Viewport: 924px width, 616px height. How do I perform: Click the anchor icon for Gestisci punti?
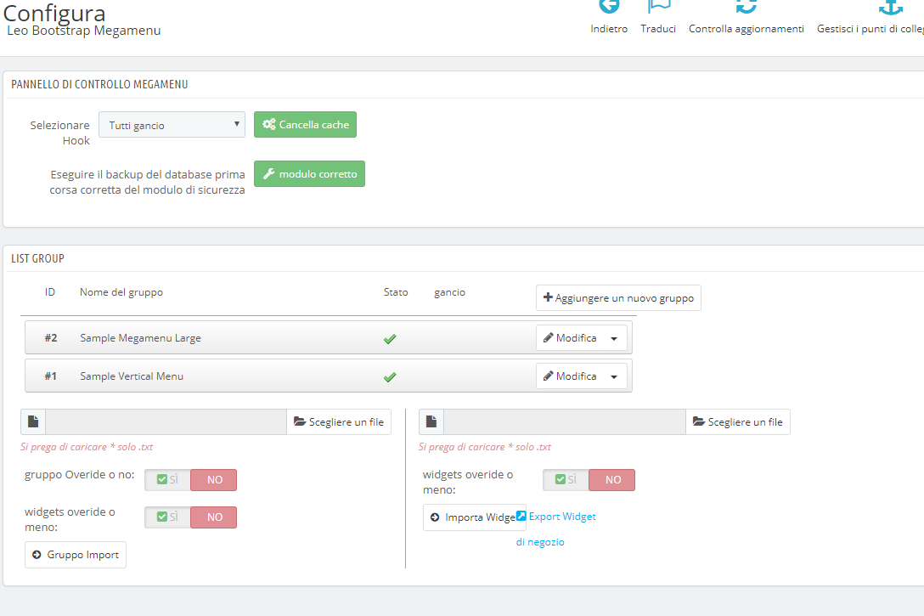coord(890,7)
